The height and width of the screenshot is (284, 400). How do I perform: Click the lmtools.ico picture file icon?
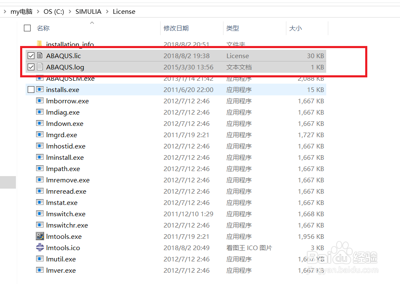[x=40, y=248]
